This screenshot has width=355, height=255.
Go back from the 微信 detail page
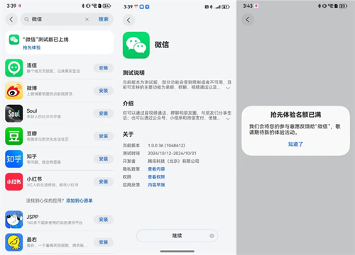pos(129,21)
